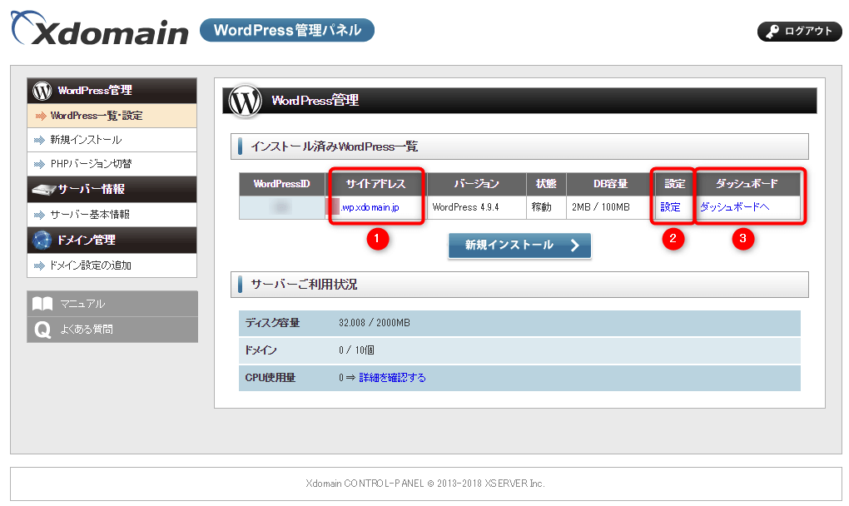The image size is (849, 506).
Task: Click large WordPress logo in main header
Action: tap(246, 101)
